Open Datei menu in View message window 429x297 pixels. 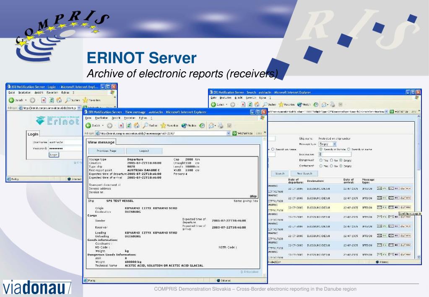[x=88, y=118]
